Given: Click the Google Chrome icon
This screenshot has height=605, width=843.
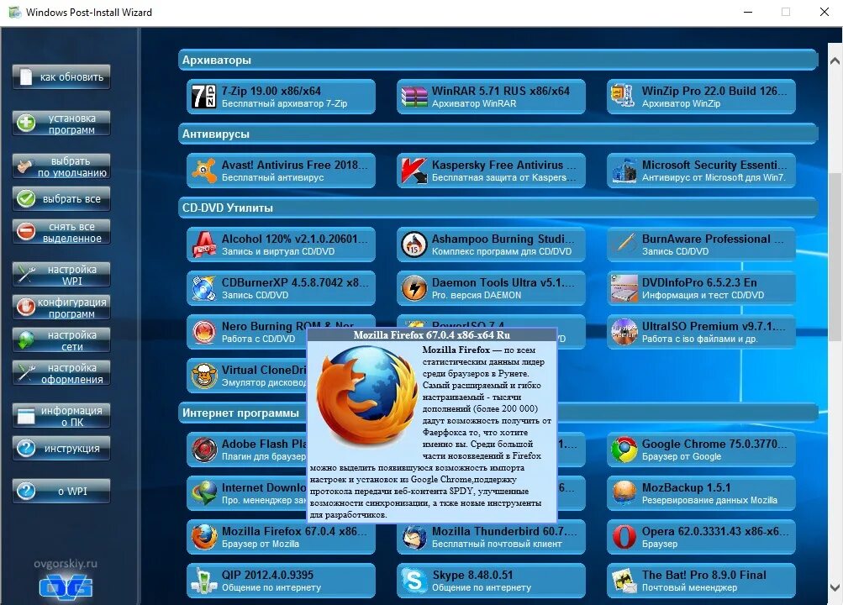Looking at the screenshot, I should pyautogui.click(x=624, y=450).
